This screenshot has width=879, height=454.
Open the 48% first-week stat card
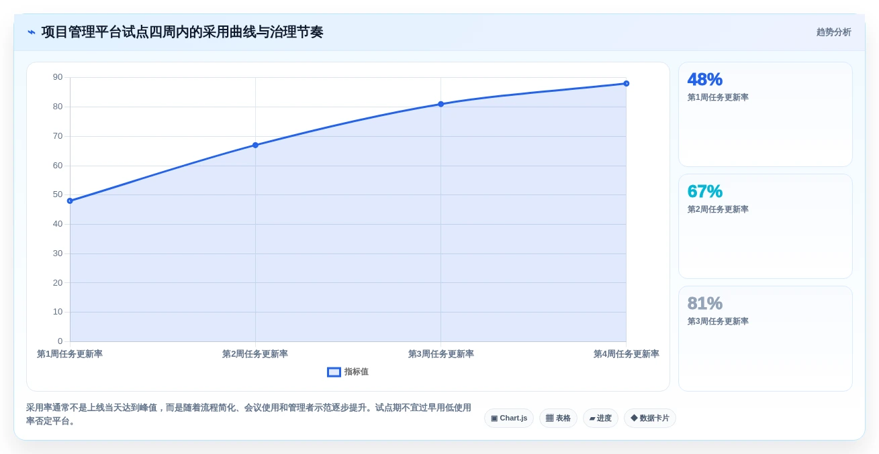coord(766,115)
